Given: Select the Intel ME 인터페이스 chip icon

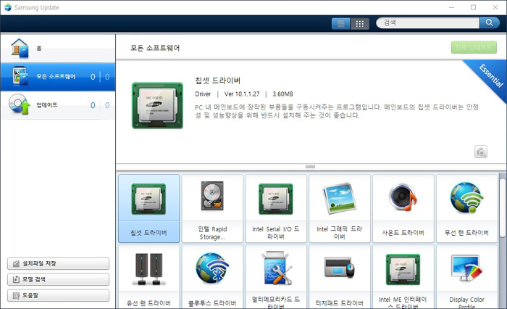Looking at the screenshot, I should click(403, 270).
